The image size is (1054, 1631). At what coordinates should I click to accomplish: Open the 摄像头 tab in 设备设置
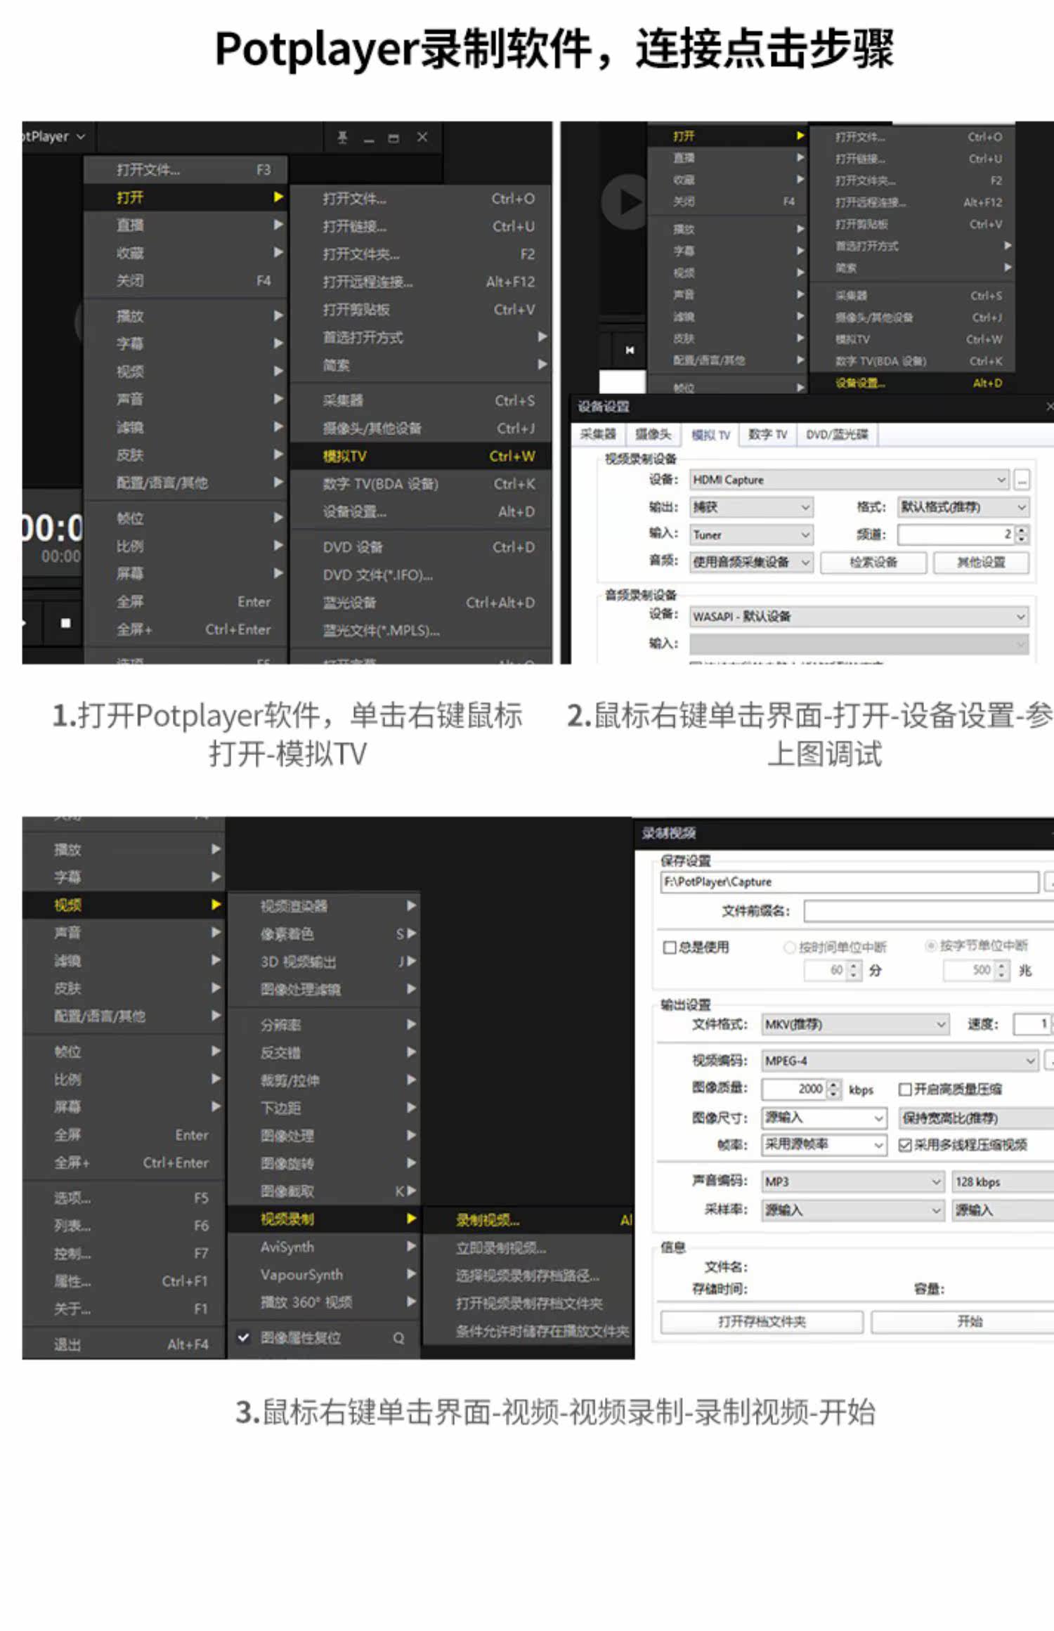tap(653, 435)
